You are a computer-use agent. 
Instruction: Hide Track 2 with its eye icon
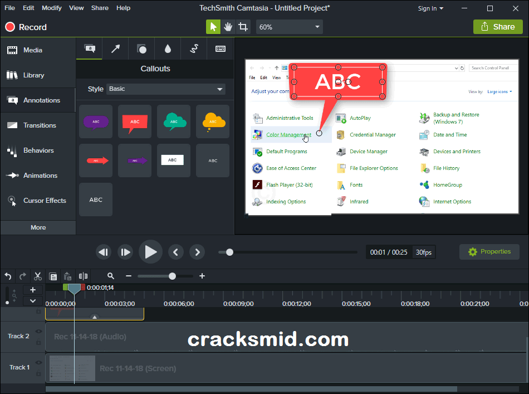(39, 332)
